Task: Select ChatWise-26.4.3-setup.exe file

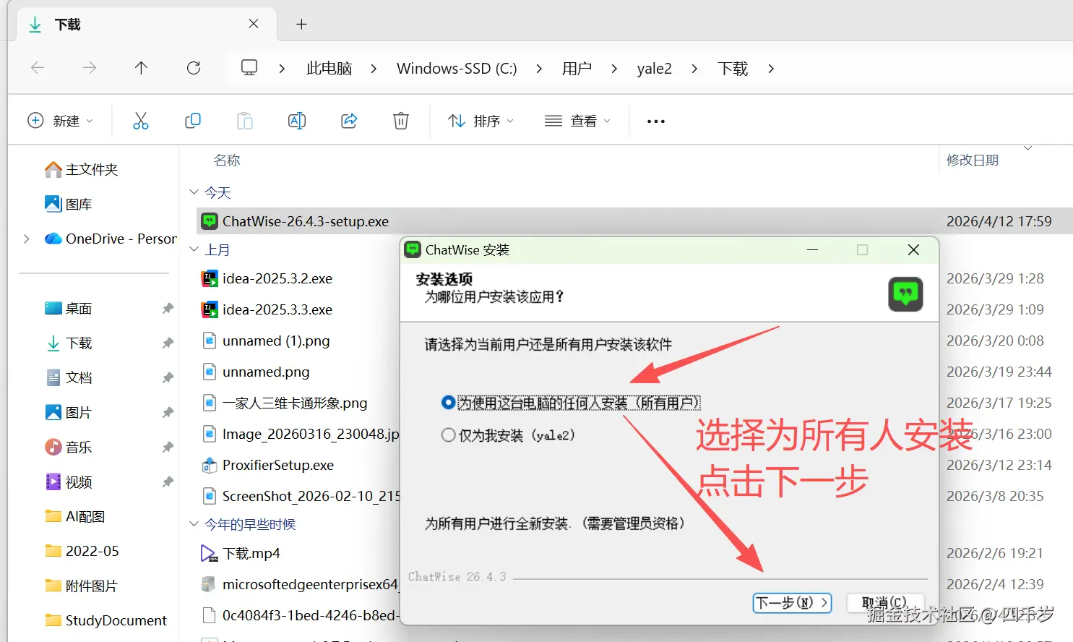Action: [634, 221]
